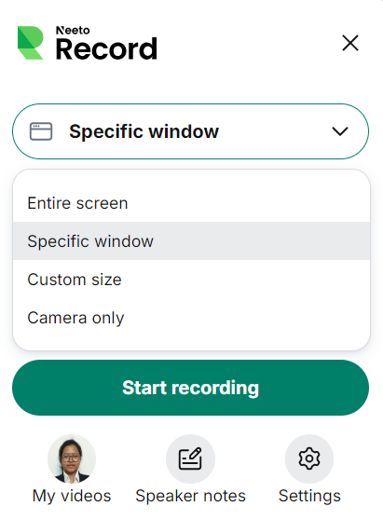Collapse the dropdown using the chevron arrow
Screen dimensions: 383x520
point(340,131)
